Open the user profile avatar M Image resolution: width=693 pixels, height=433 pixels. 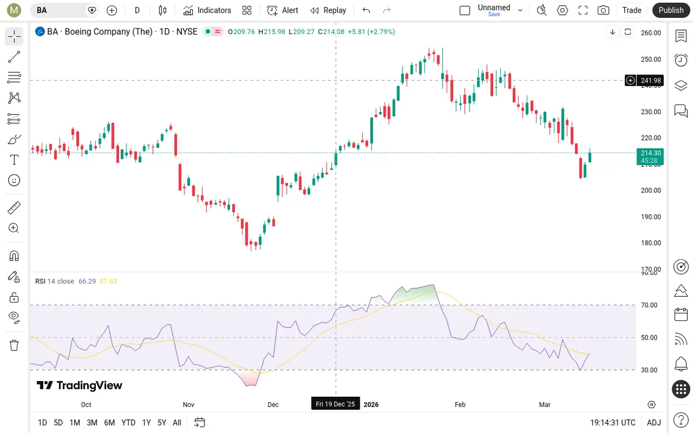tap(14, 10)
